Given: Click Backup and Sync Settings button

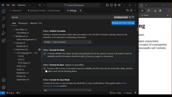Looking at the screenshot, I should (x=123, y=23).
